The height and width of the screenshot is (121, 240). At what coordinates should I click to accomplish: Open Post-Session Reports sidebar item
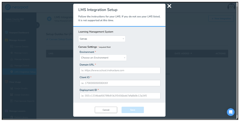click(24, 101)
